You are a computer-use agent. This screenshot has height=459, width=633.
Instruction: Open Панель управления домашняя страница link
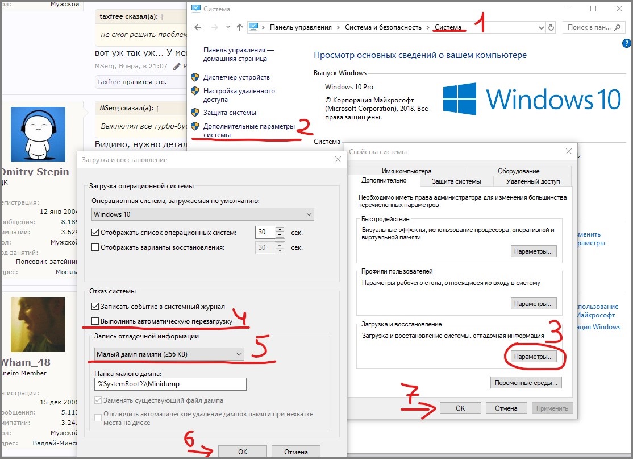[x=238, y=54]
